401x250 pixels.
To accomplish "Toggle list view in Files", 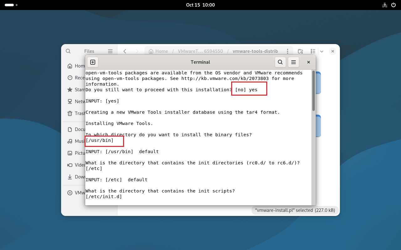I will (313, 51).
